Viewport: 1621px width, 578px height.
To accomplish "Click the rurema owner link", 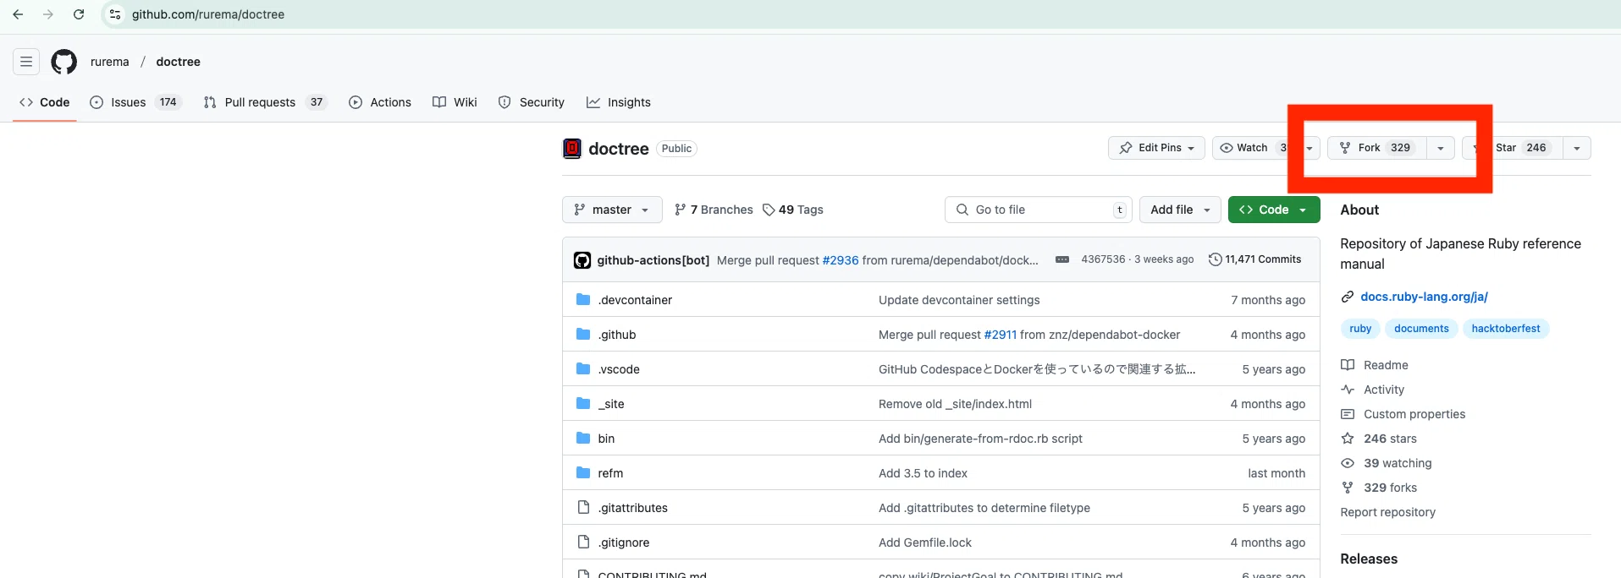I will pyautogui.click(x=110, y=62).
